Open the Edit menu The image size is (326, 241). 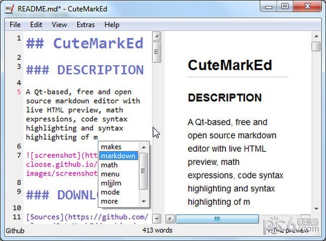(x=36, y=24)
